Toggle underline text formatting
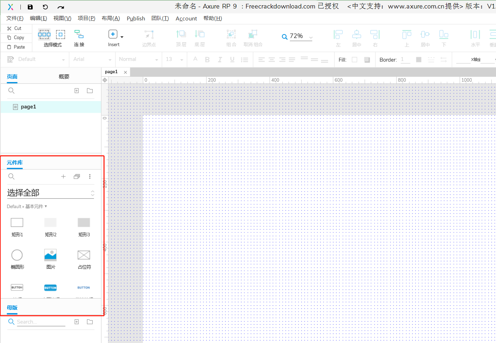 click(232, 60)
